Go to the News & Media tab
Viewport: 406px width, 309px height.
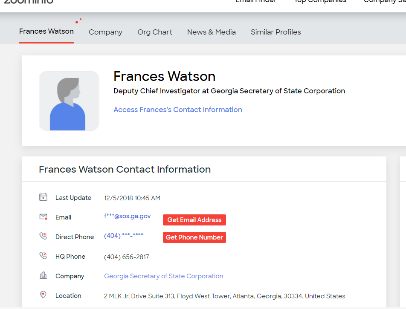[211, 32]
